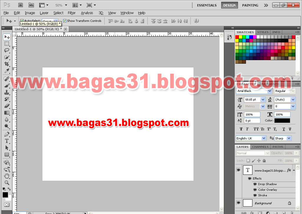Toggle Stroke effect visibility
Image resolution: width=302 pixels, height=214 pixels.
255,195
